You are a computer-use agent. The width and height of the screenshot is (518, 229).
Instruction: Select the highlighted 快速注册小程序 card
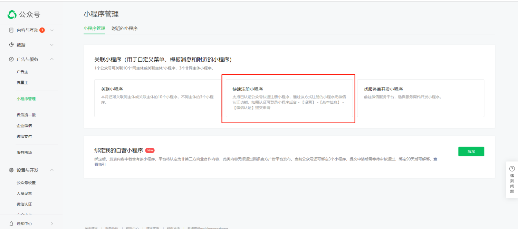coord(289,98)
